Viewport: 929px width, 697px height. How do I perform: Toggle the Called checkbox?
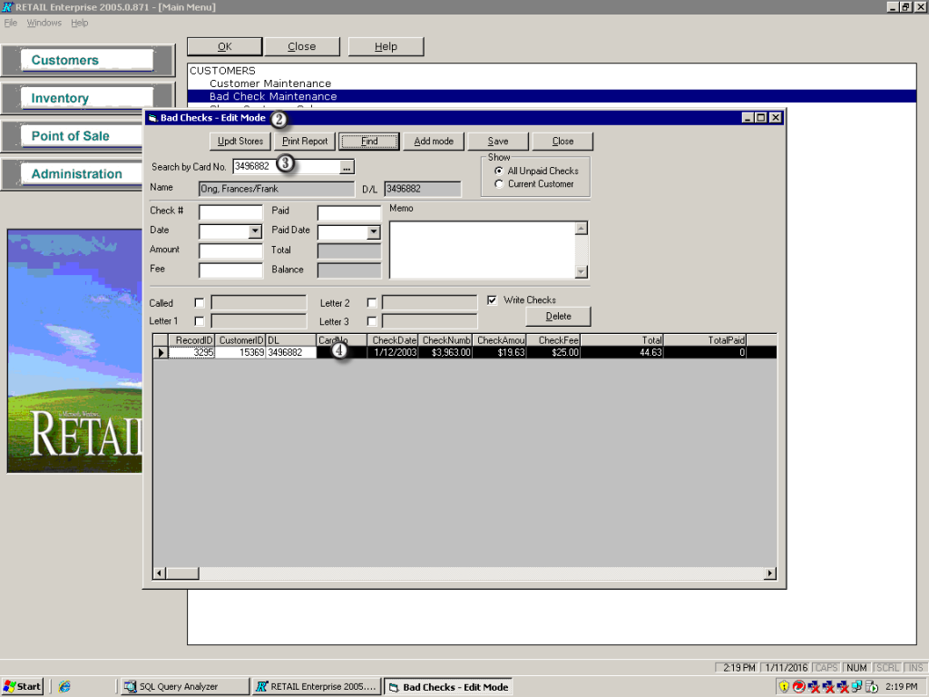click(x=200, y=303)
